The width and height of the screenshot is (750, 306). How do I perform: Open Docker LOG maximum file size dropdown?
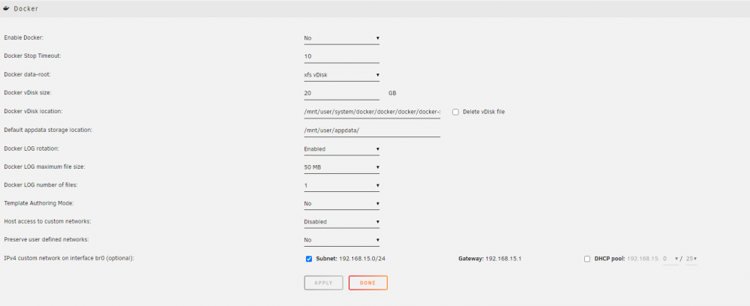pyautogui.click(x=341, y=166)
